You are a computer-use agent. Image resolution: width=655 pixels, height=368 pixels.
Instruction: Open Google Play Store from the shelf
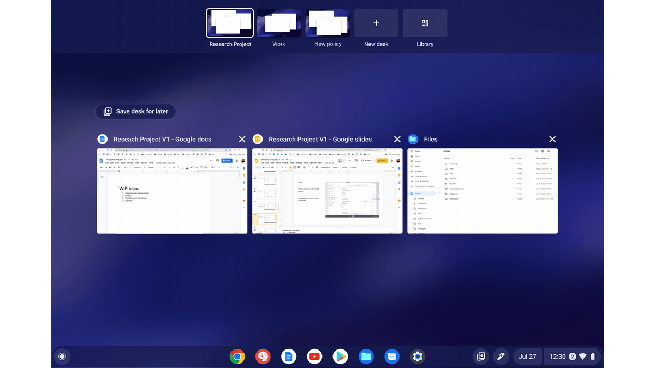(x=340, y=356)
